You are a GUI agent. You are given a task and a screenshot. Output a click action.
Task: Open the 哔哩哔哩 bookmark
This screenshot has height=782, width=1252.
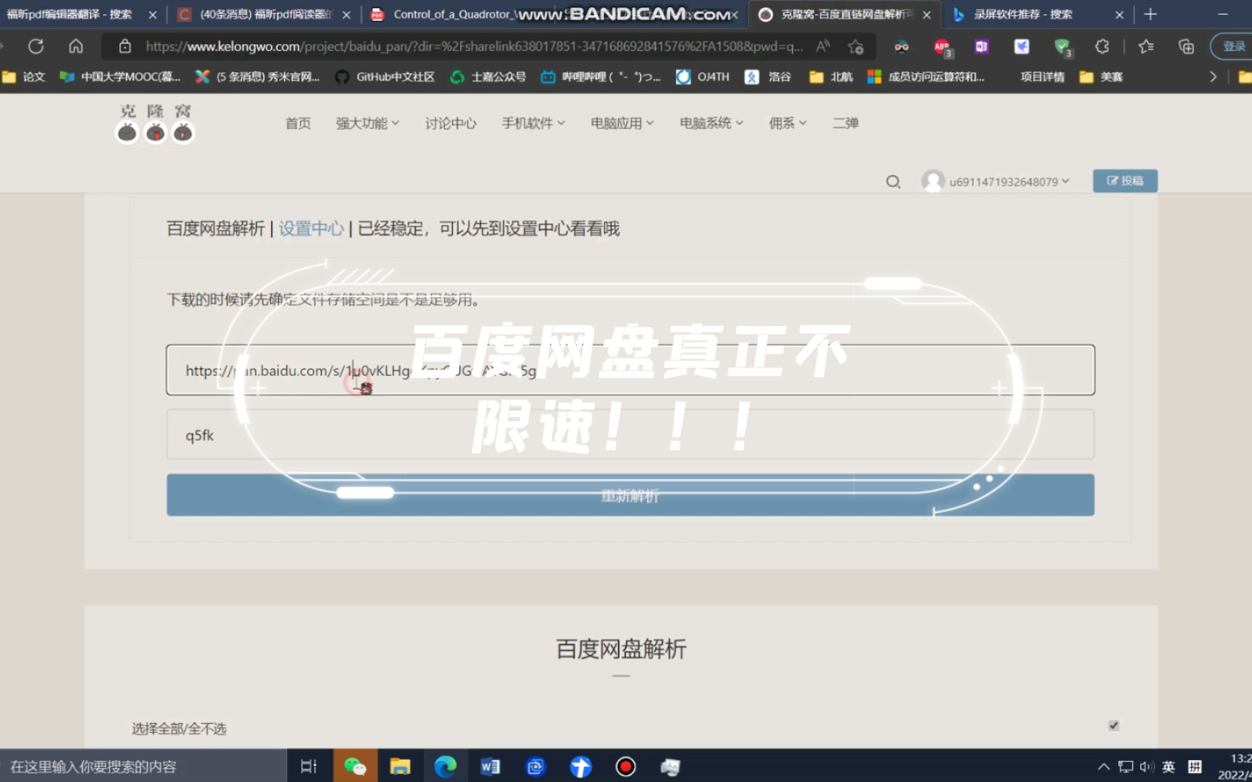(x=601, y=77)
